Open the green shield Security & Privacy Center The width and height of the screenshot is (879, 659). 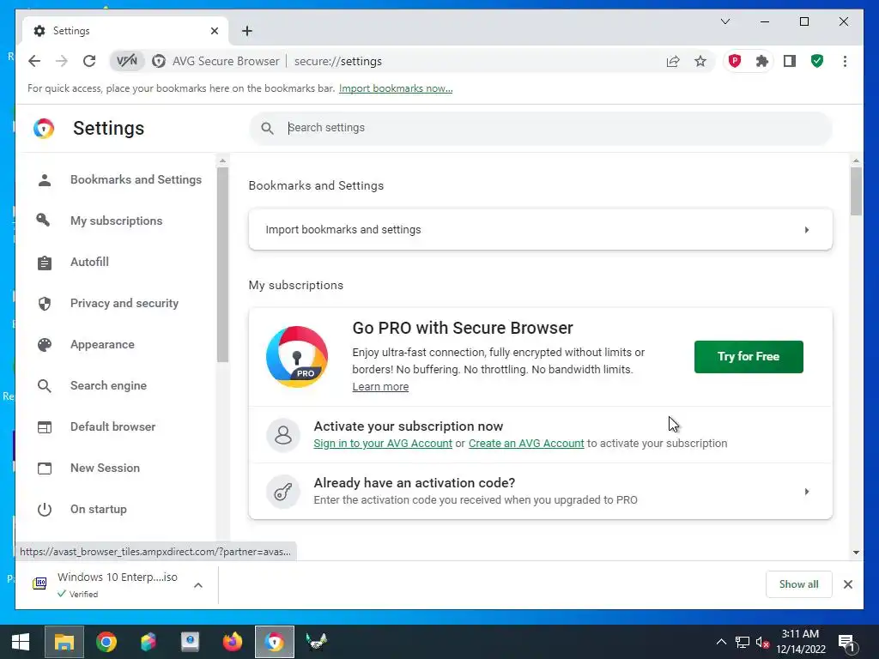817,61
